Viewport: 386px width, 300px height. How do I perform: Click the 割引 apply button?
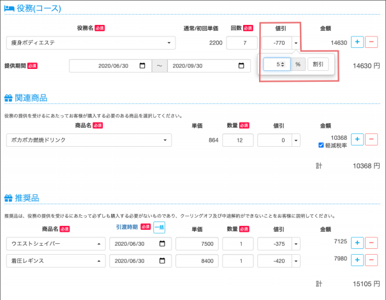tap(318, 64)
